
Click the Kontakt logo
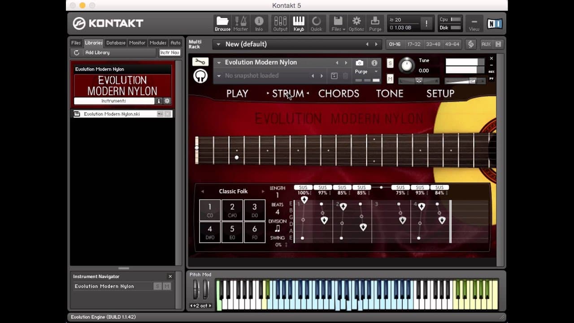108,23
